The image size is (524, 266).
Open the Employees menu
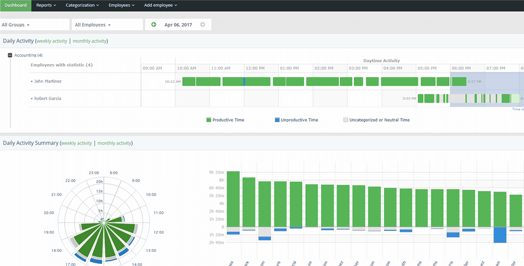pos(122,5)
